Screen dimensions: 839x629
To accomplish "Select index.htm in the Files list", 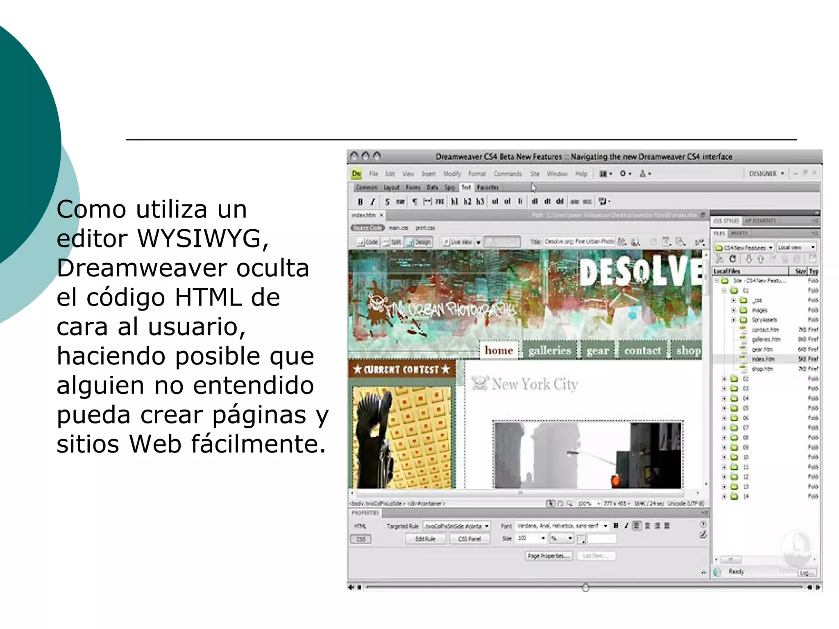I will (764, 359).
